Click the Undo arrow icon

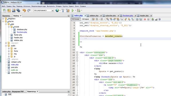(24, 10)
